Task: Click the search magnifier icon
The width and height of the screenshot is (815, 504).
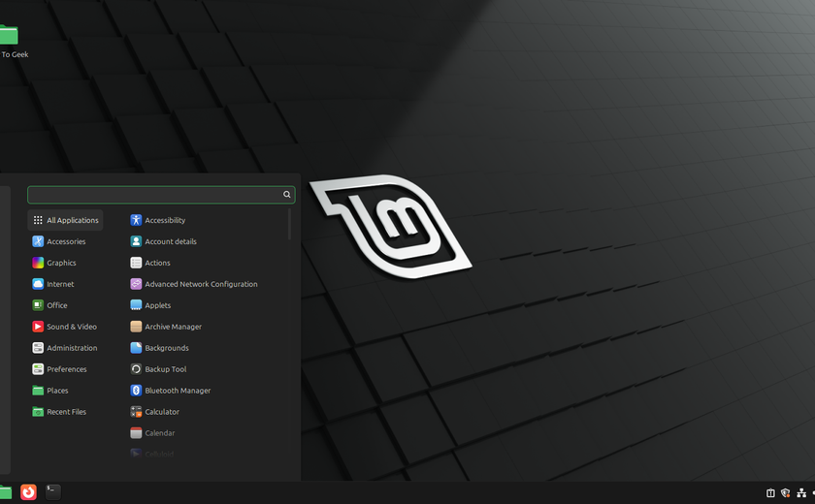Action: [286, 194]
